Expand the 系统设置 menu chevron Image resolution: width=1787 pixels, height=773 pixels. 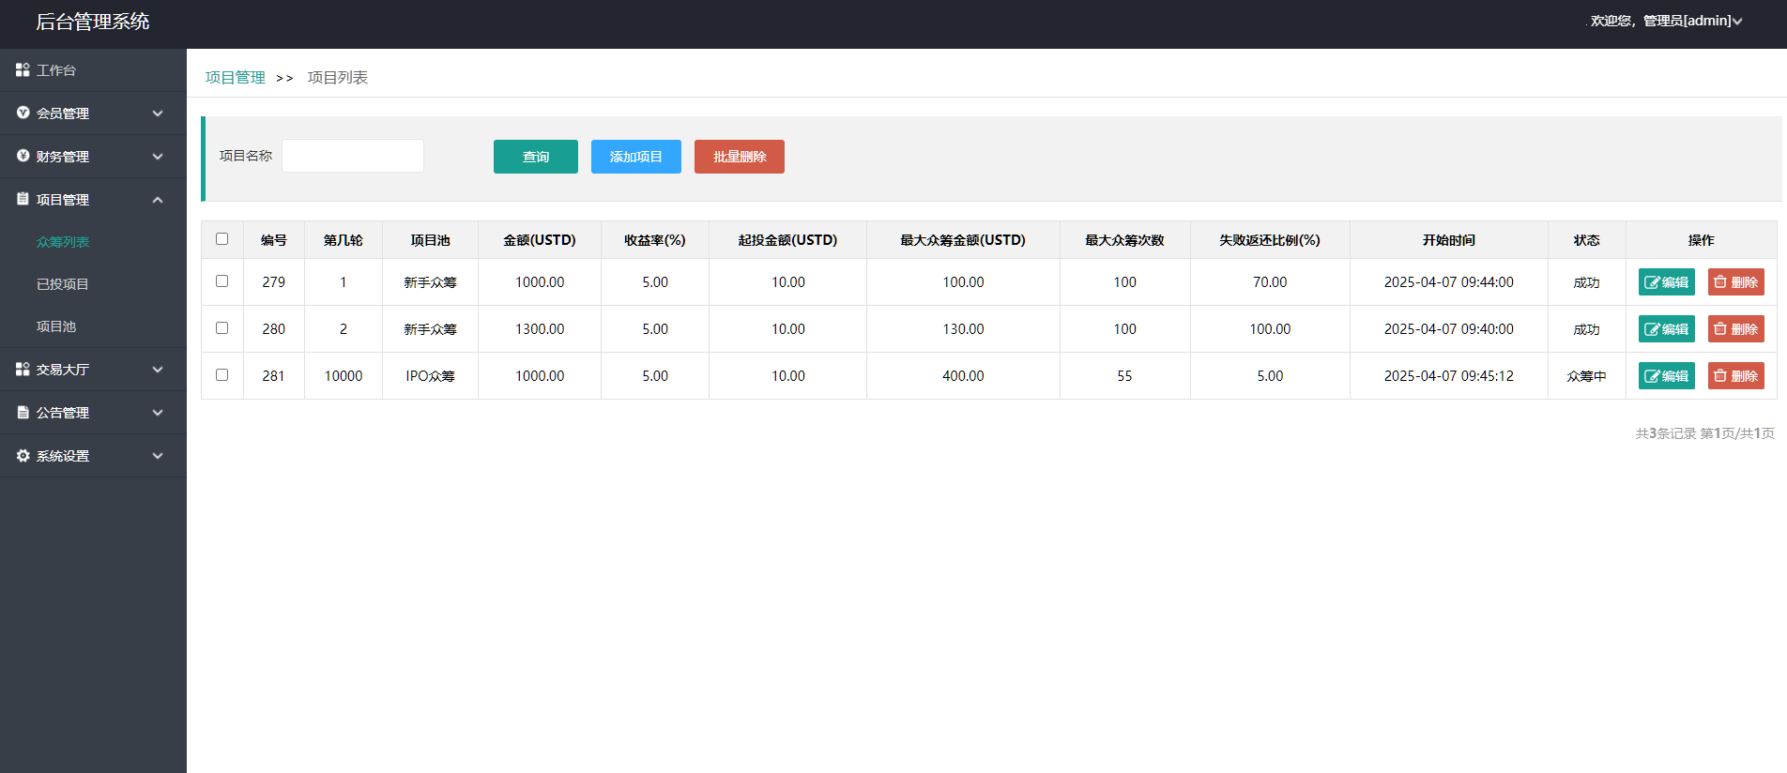[158, 456]
